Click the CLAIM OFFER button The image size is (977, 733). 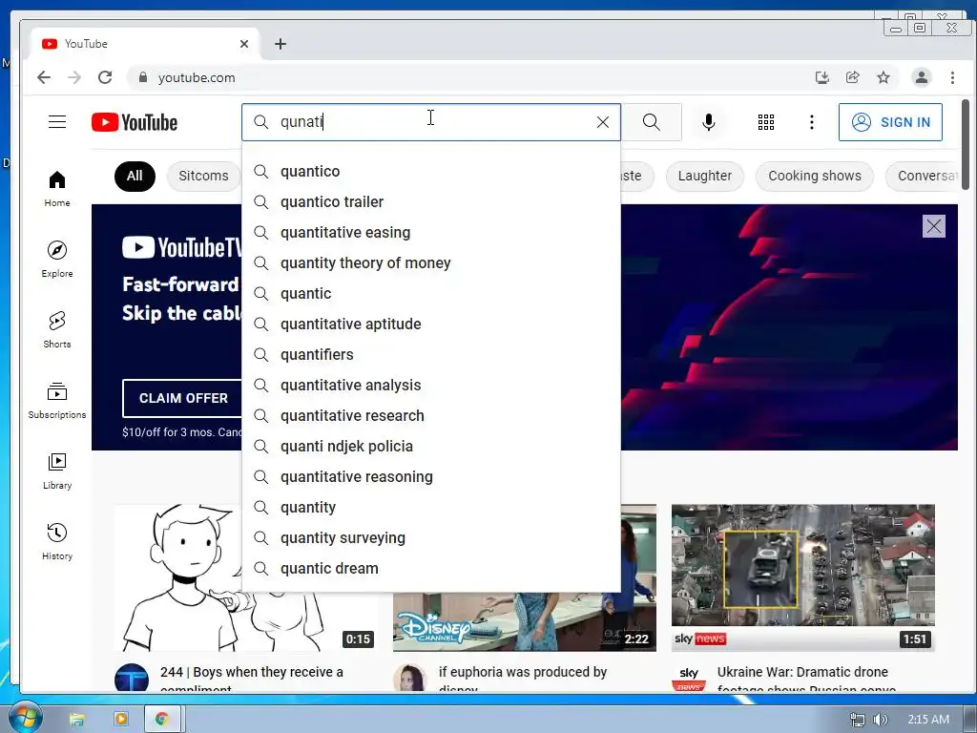pyautogui.click(x=182, y=398)
